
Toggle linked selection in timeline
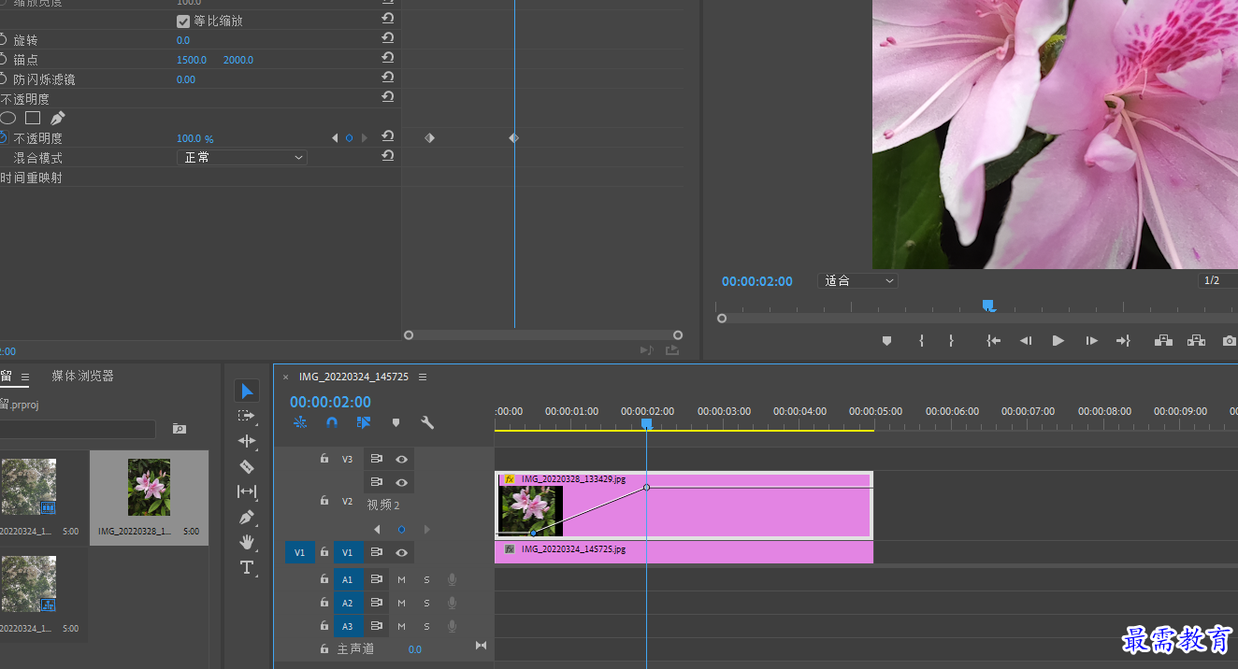pos(364,422)
